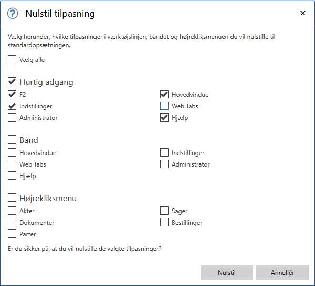This screenshot has height=286, width=315.
Task: Tick the Dokumenter checkbox
Action: (x=12, y=223)
